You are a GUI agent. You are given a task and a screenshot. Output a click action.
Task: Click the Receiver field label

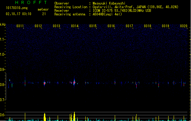pyautogui.click(x=62, y=11)
